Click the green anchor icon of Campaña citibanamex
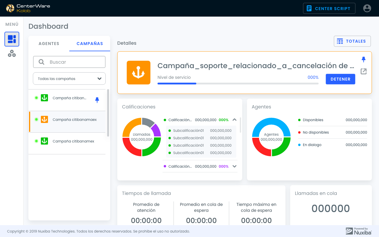Image resolution: width=379 pixels, height=237 pixels. pyautogui.click(x=44, y=141)
